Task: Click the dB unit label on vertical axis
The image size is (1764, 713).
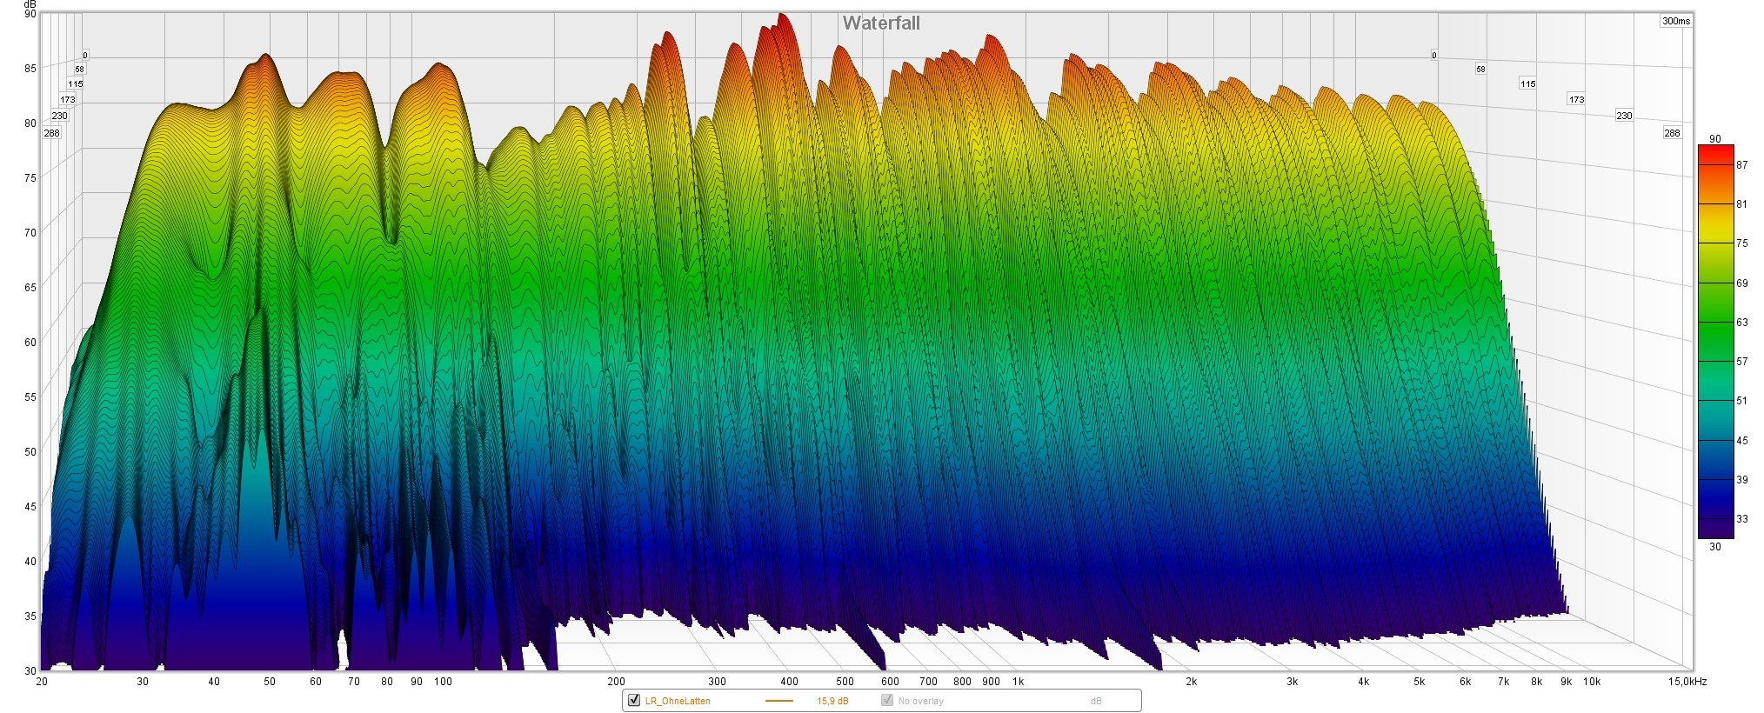Action: click(30, 4)
